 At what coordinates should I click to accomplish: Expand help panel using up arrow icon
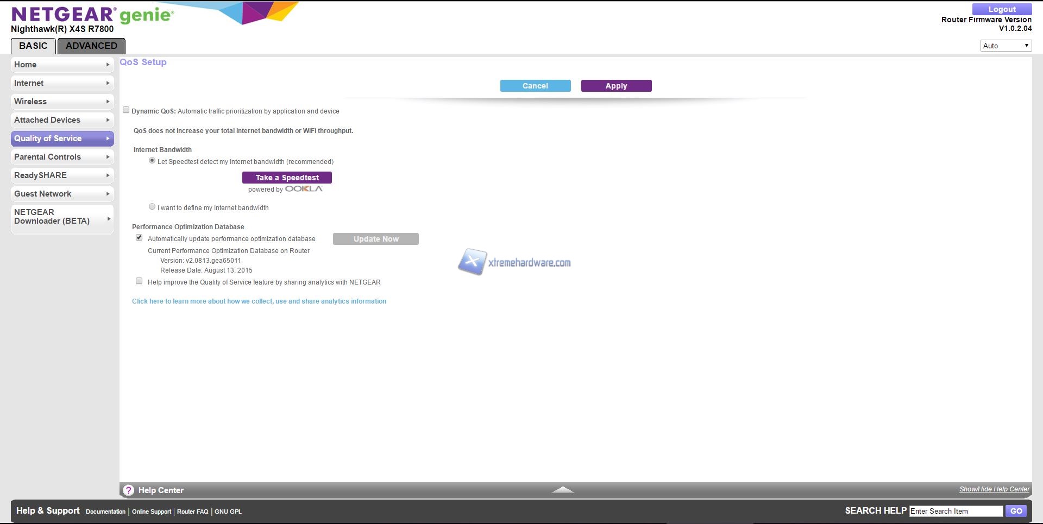click(563, 490)
